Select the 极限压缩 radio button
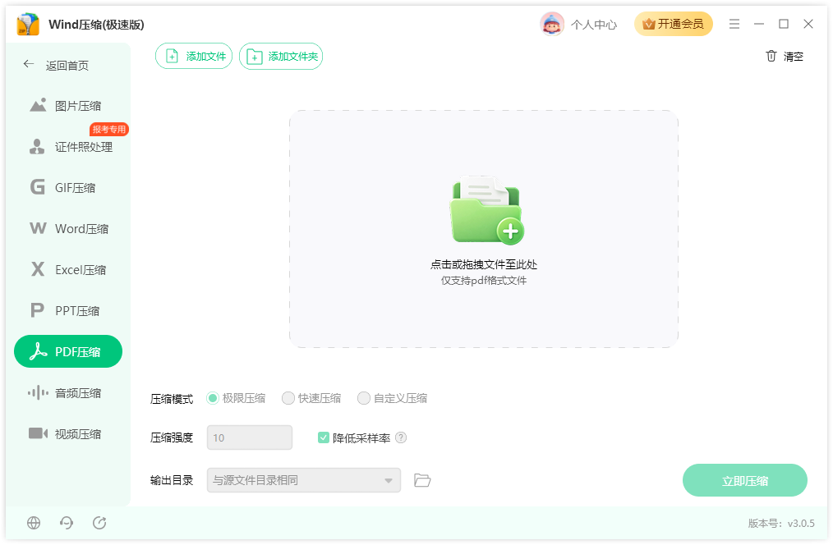This screenshot has height=545, width=833. coord(213,398)
